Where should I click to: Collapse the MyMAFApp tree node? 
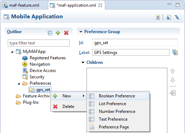pyautogui.click(x=12, y=52)
